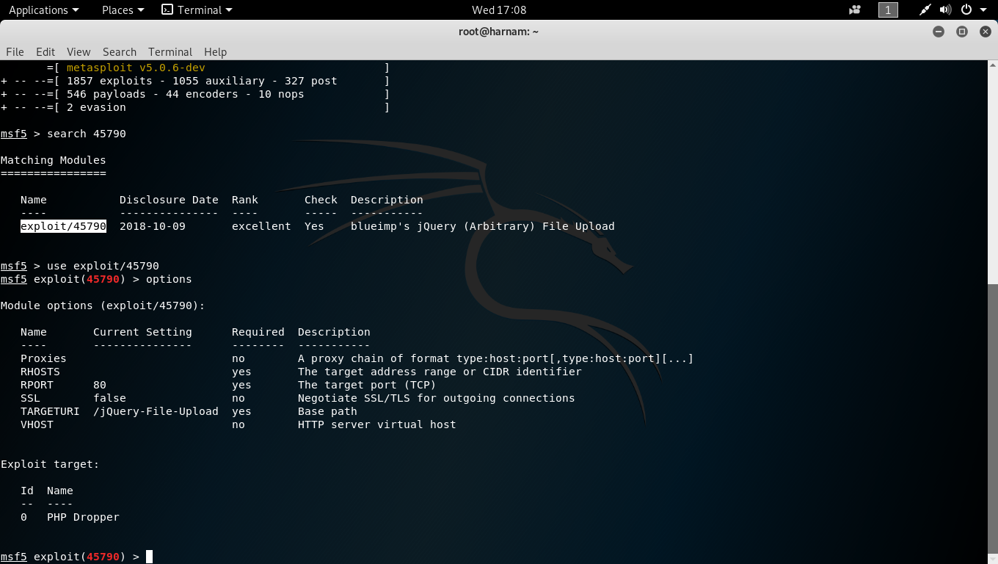Click the Matching Modules heading
The image size is (998, 564).
coord(53,160)
